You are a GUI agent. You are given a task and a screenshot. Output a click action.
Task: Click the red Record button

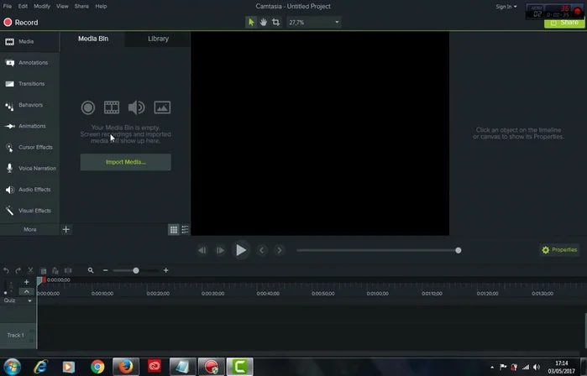click(21, 23)
